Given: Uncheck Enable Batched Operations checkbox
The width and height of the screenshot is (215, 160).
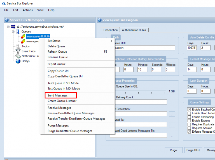Looking at the screenshot, I should pyautogui.click(x=189, y=110).
